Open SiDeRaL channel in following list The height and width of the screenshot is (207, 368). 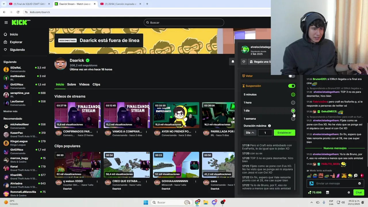pyautogui.click(x=24, y=69)
